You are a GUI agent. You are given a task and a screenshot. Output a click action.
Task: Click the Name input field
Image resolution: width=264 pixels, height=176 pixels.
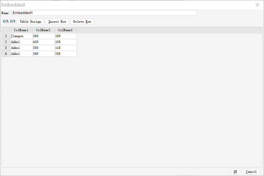(104, 13)
